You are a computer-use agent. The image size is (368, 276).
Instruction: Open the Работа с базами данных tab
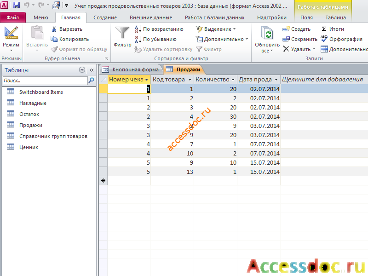[214, 17]
